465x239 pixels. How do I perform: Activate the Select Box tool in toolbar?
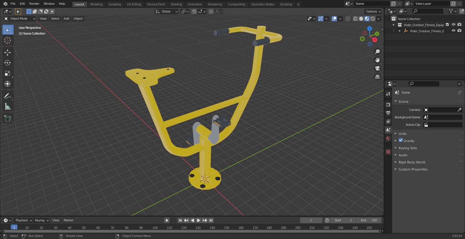pyautogui.click(x=7, y=30)
